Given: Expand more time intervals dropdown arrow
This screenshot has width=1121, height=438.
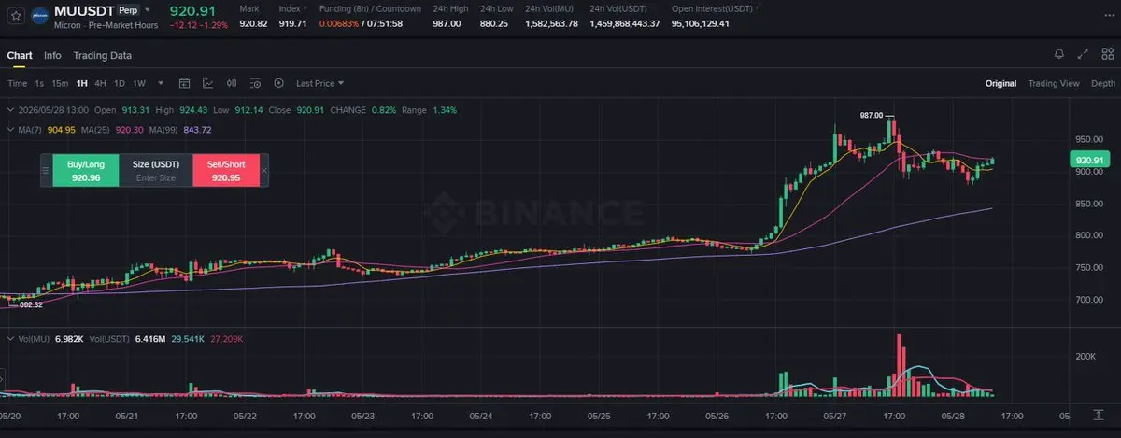Looking at the screenshot, I should [x=161, y=83].
